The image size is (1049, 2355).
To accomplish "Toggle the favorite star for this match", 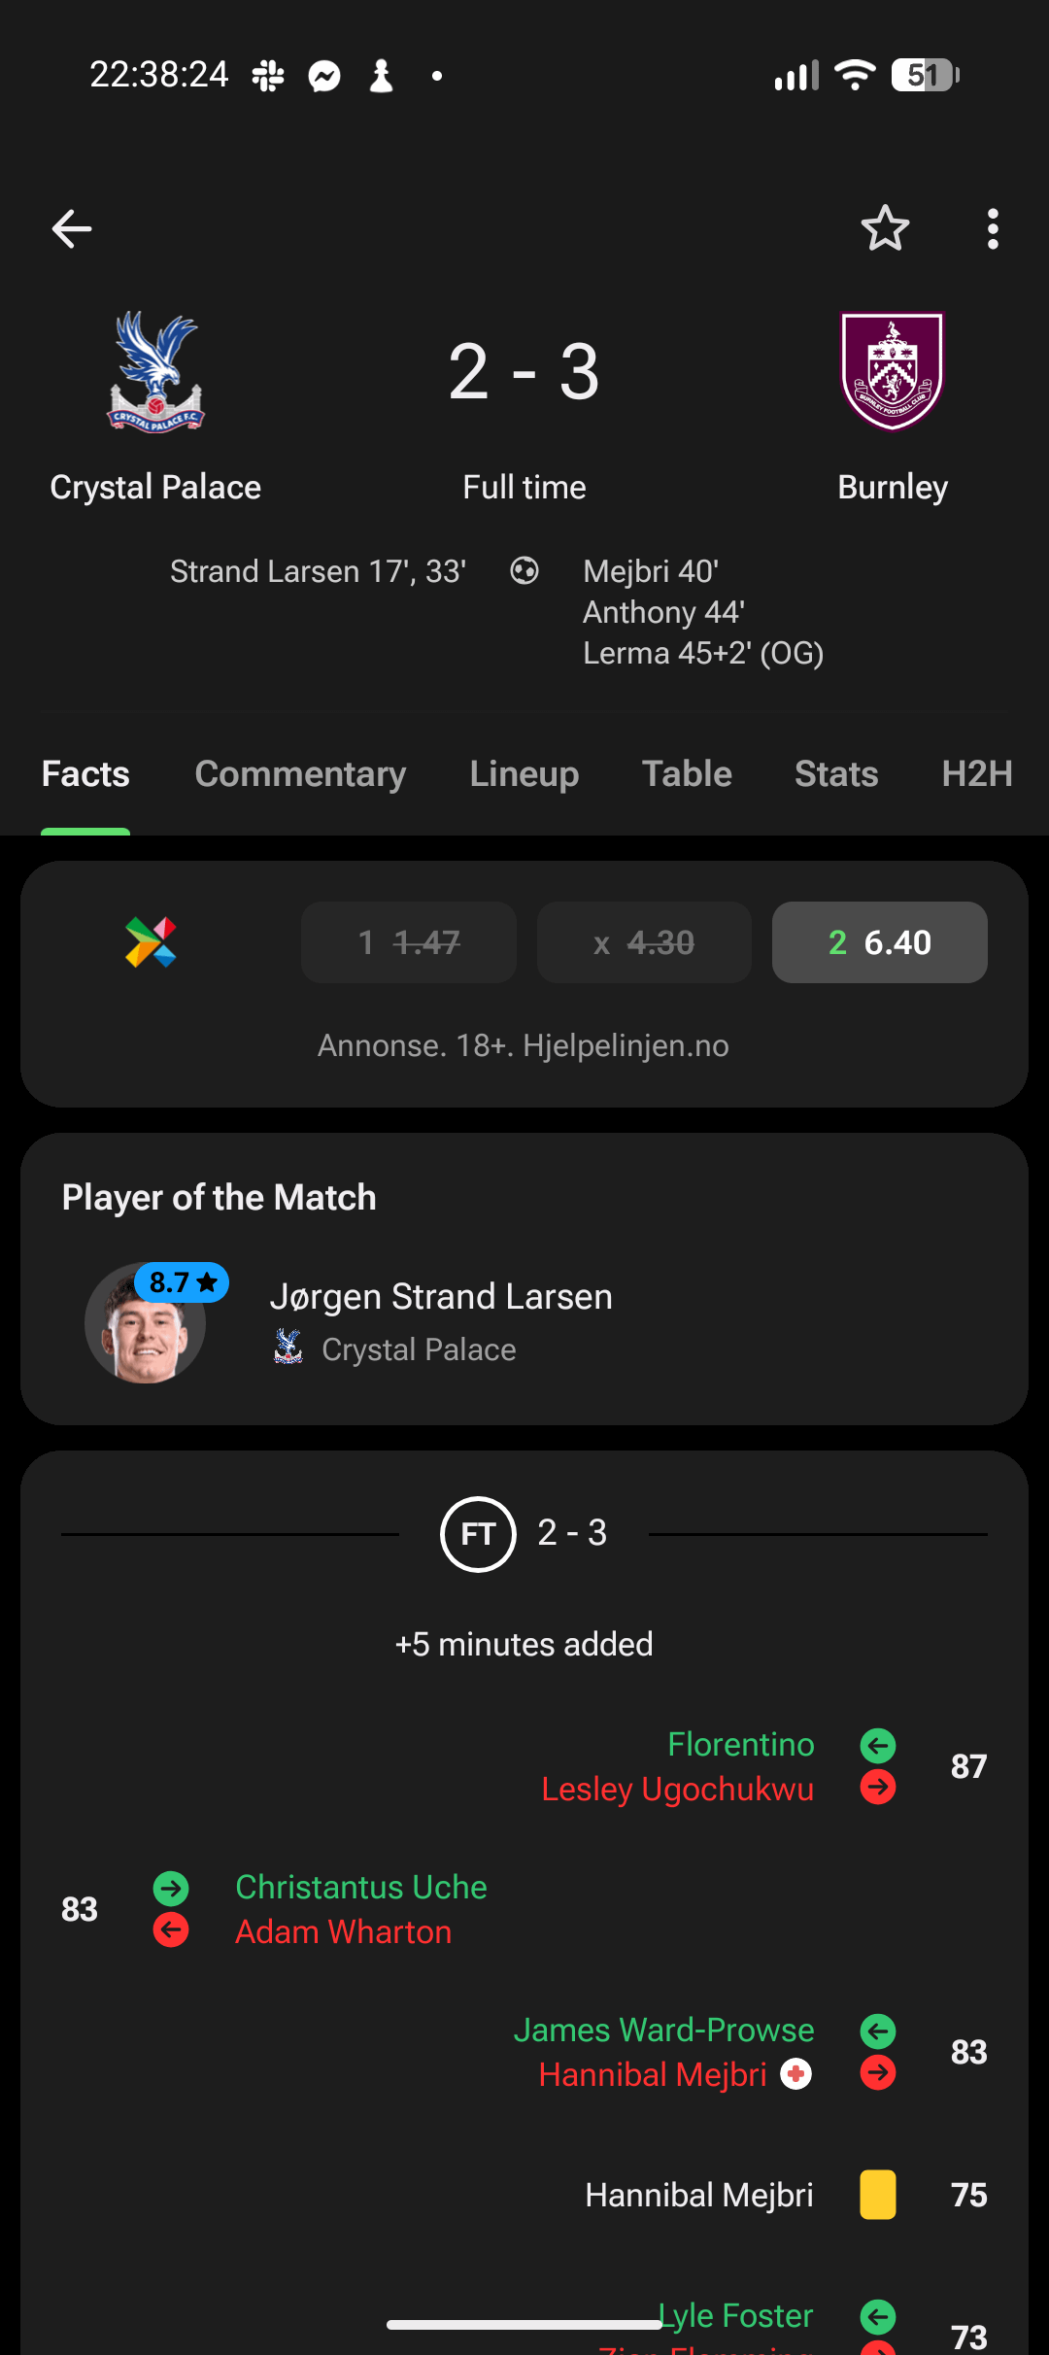I will pos(885,229).
